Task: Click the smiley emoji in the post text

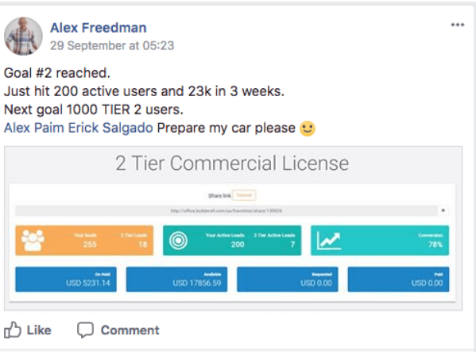Action: 308,129
